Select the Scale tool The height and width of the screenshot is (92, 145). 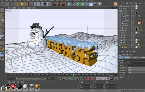pyautogui.click(x=22, y=4)
